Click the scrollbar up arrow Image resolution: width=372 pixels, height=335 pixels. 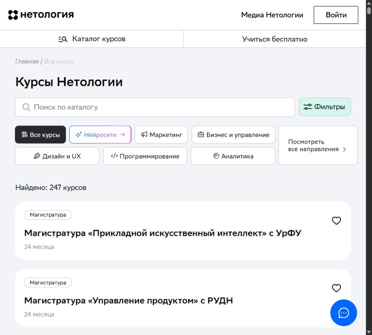pyautogui.click(x=369, y=3)
